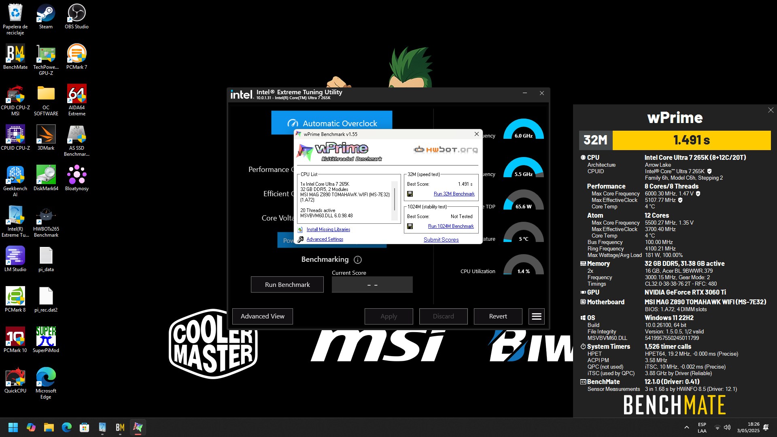Close the wPrime Benchmark dialog
This screenshot has width=777, height=437.
476,134
